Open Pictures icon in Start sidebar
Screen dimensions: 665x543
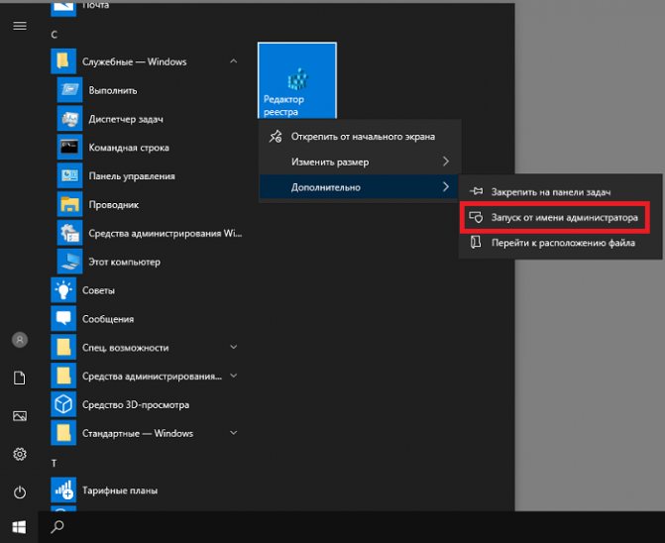pyautogui.click(x=20, y=416)
